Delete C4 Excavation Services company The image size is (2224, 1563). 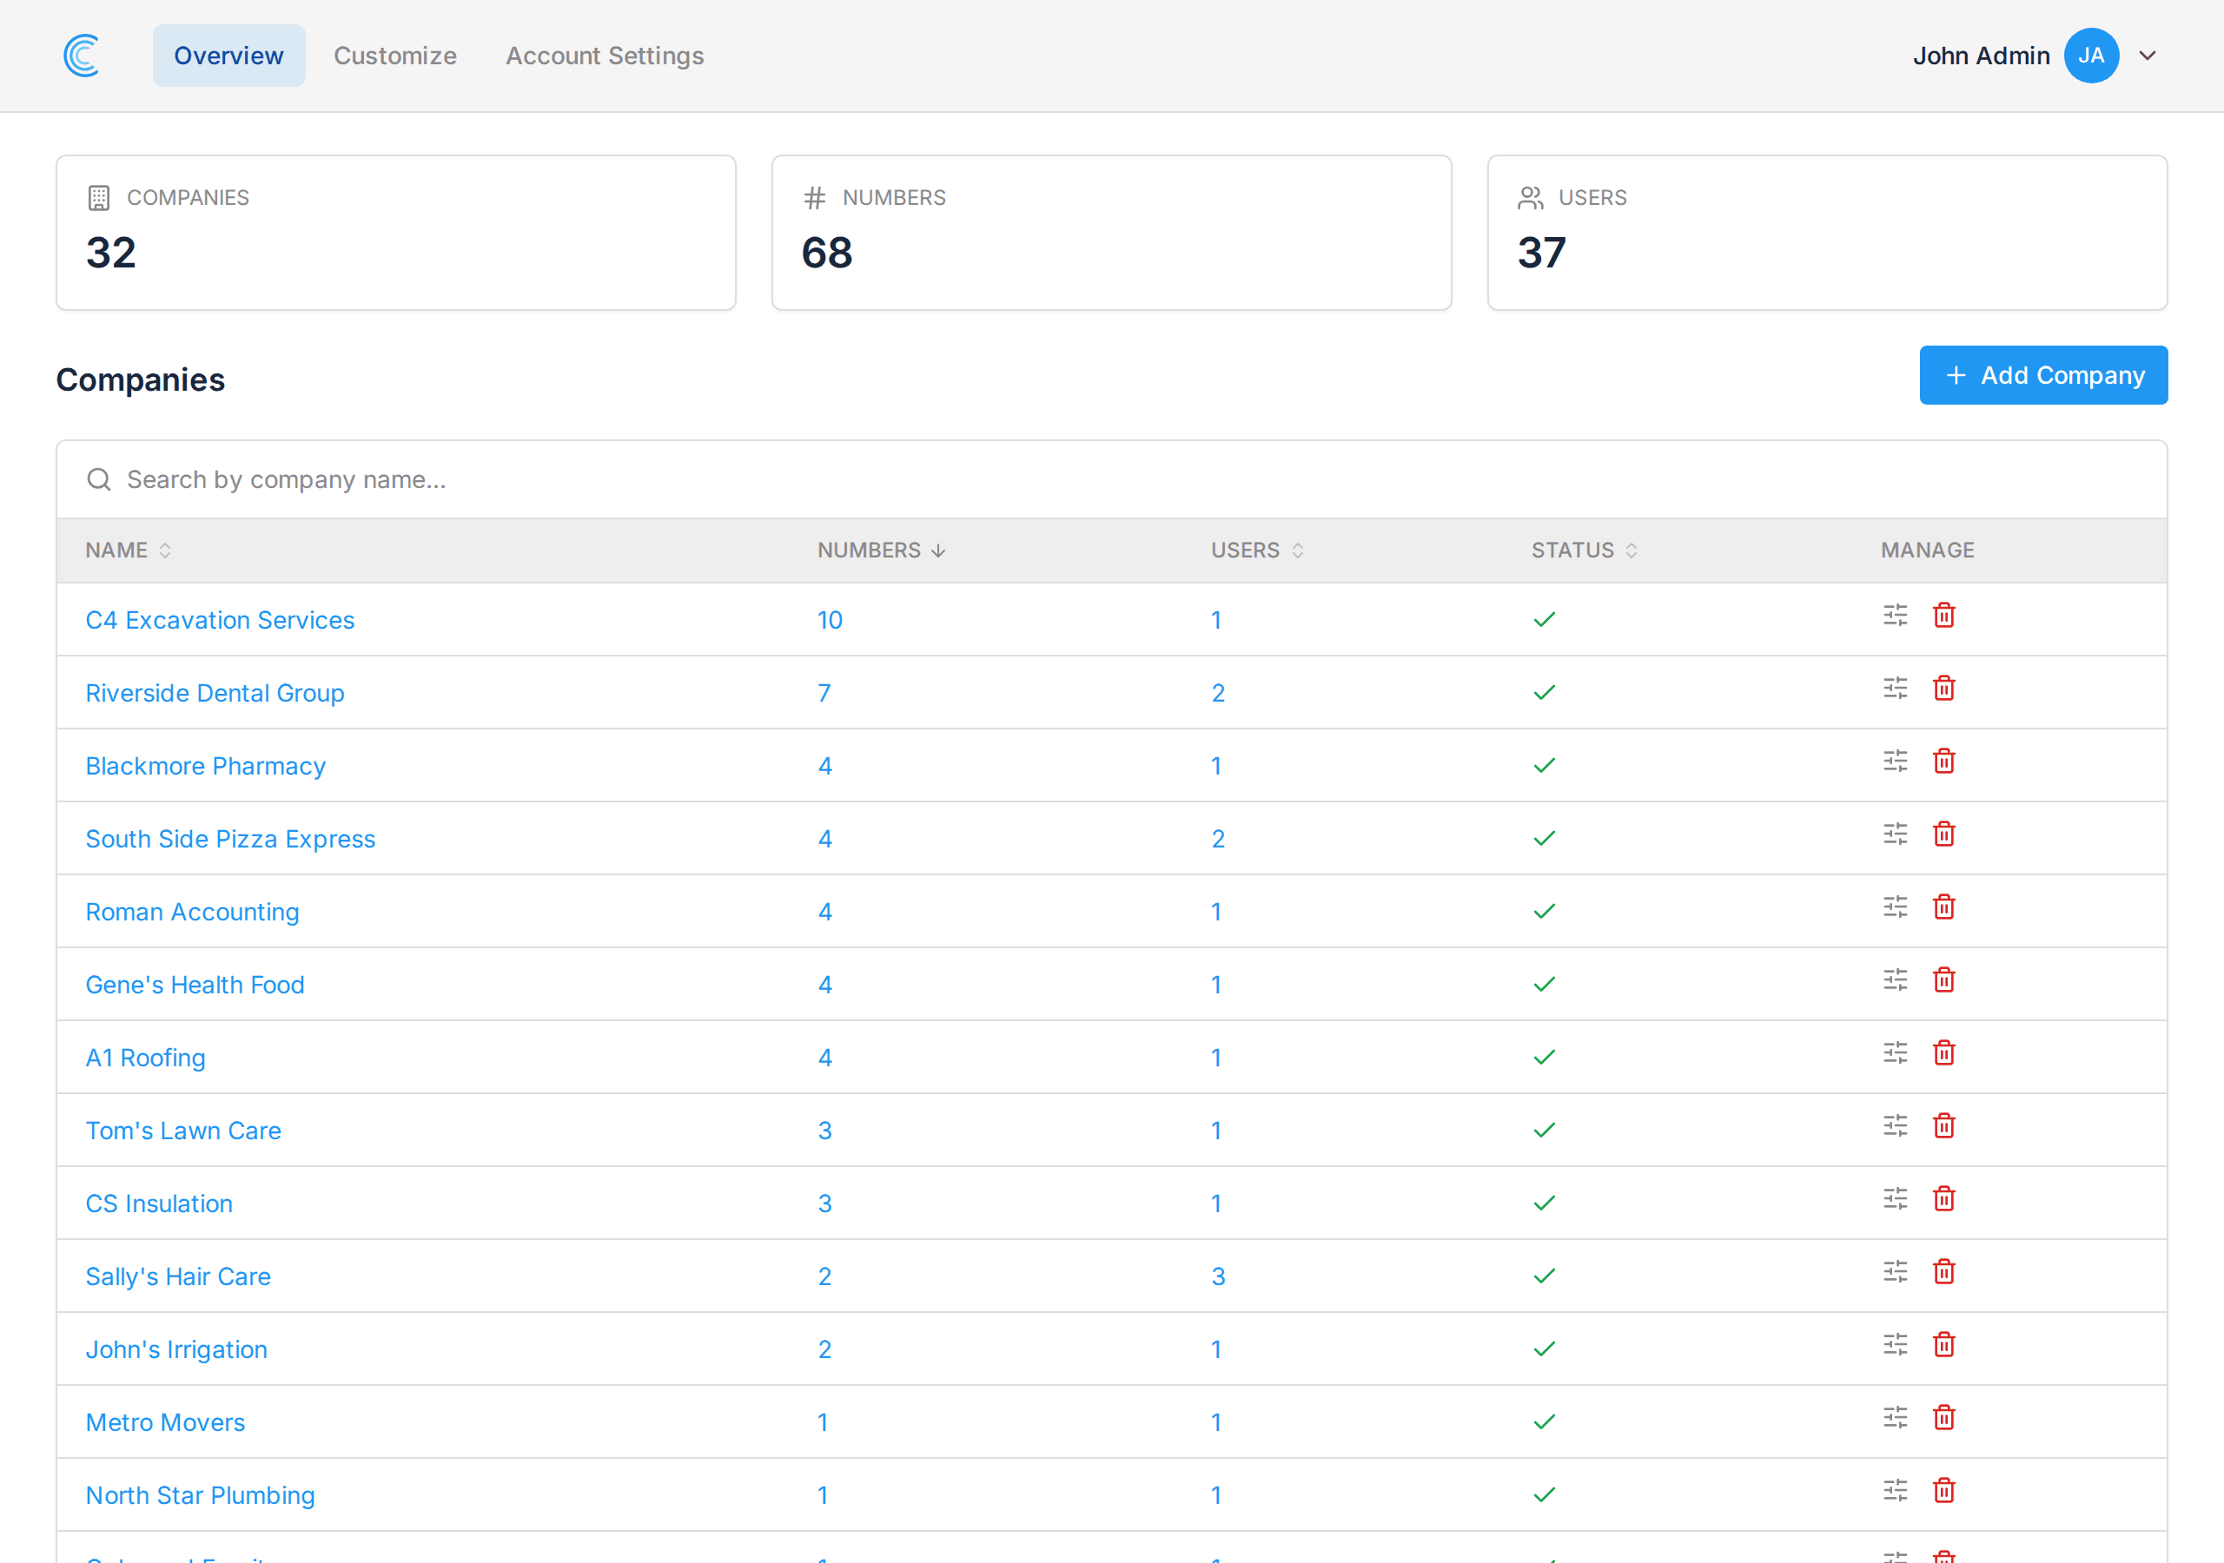(x=1943, y=616)
